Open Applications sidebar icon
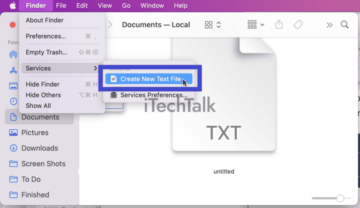 point(13,70)
